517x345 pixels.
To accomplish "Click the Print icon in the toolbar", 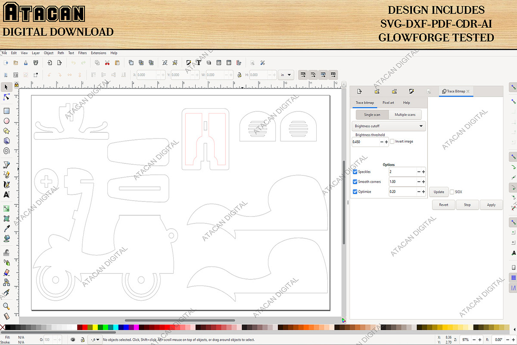I will pyautogui.click(x=36, y=63).
